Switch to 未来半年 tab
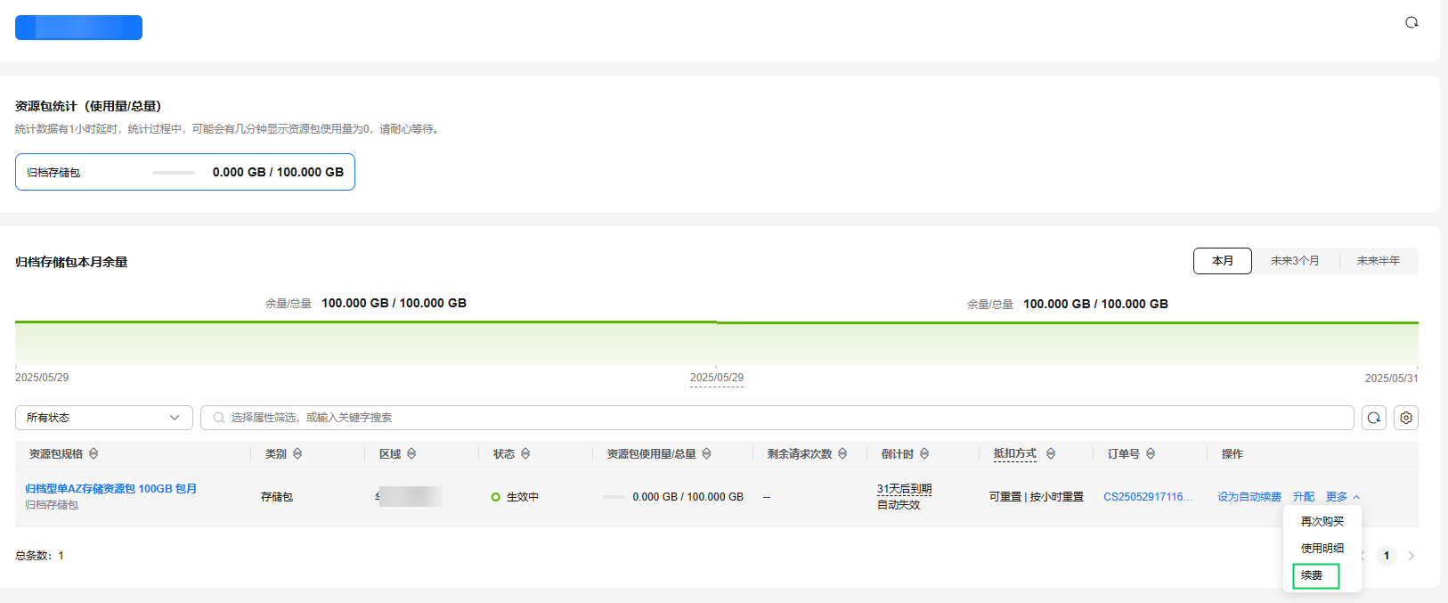Image resolution: width=1448 pixels, height=603 pixels. (1379, 261)
